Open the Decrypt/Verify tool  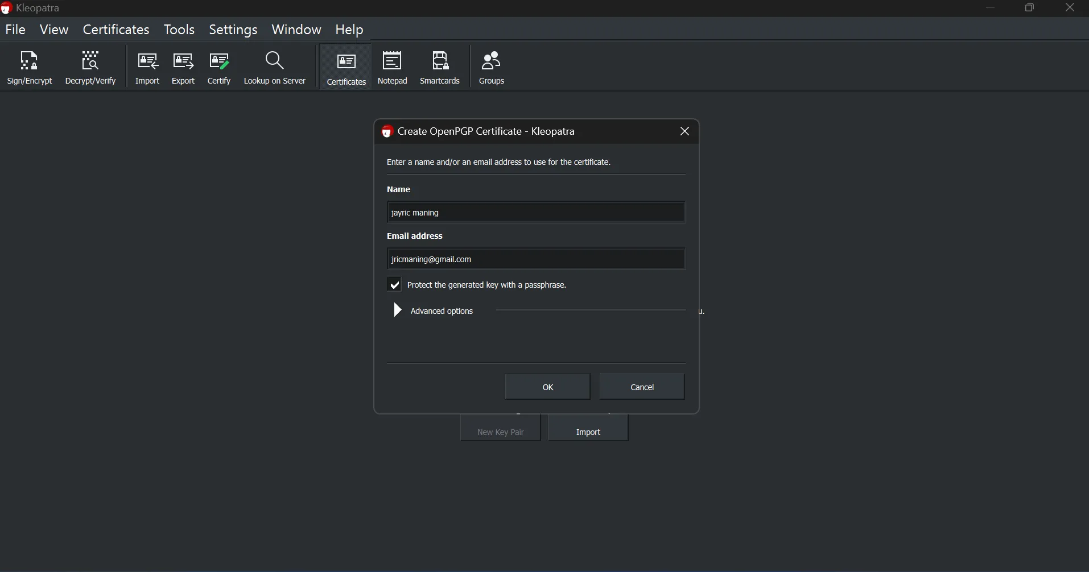click(x=90, y=68)
